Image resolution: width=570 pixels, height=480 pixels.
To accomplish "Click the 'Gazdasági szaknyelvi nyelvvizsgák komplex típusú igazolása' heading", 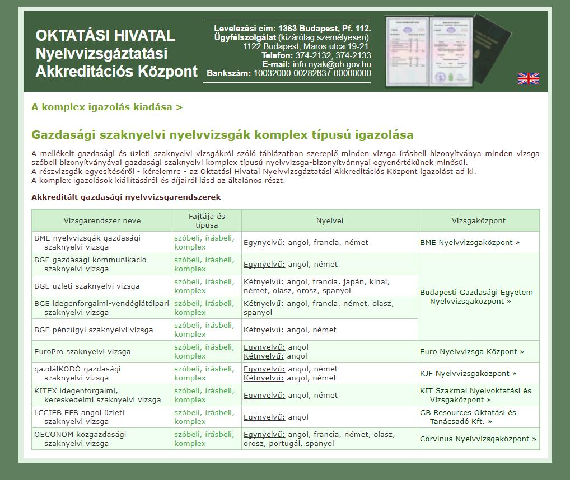I will tap(222, 135).
